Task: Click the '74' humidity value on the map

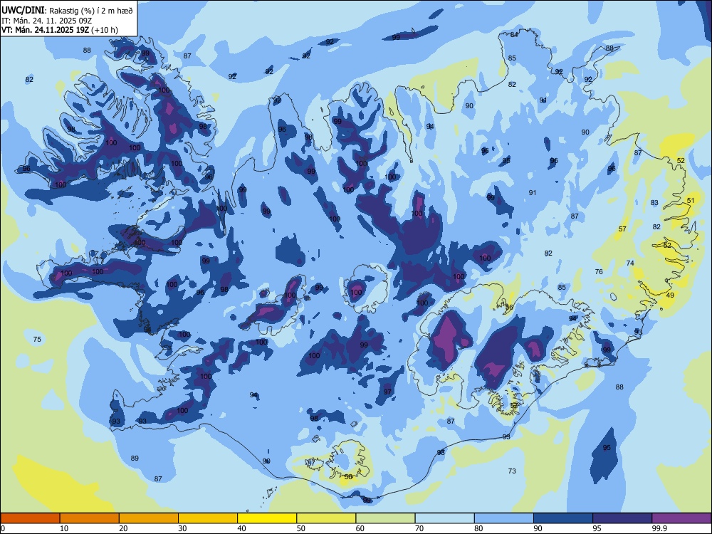Action: [x=630, y=263]
